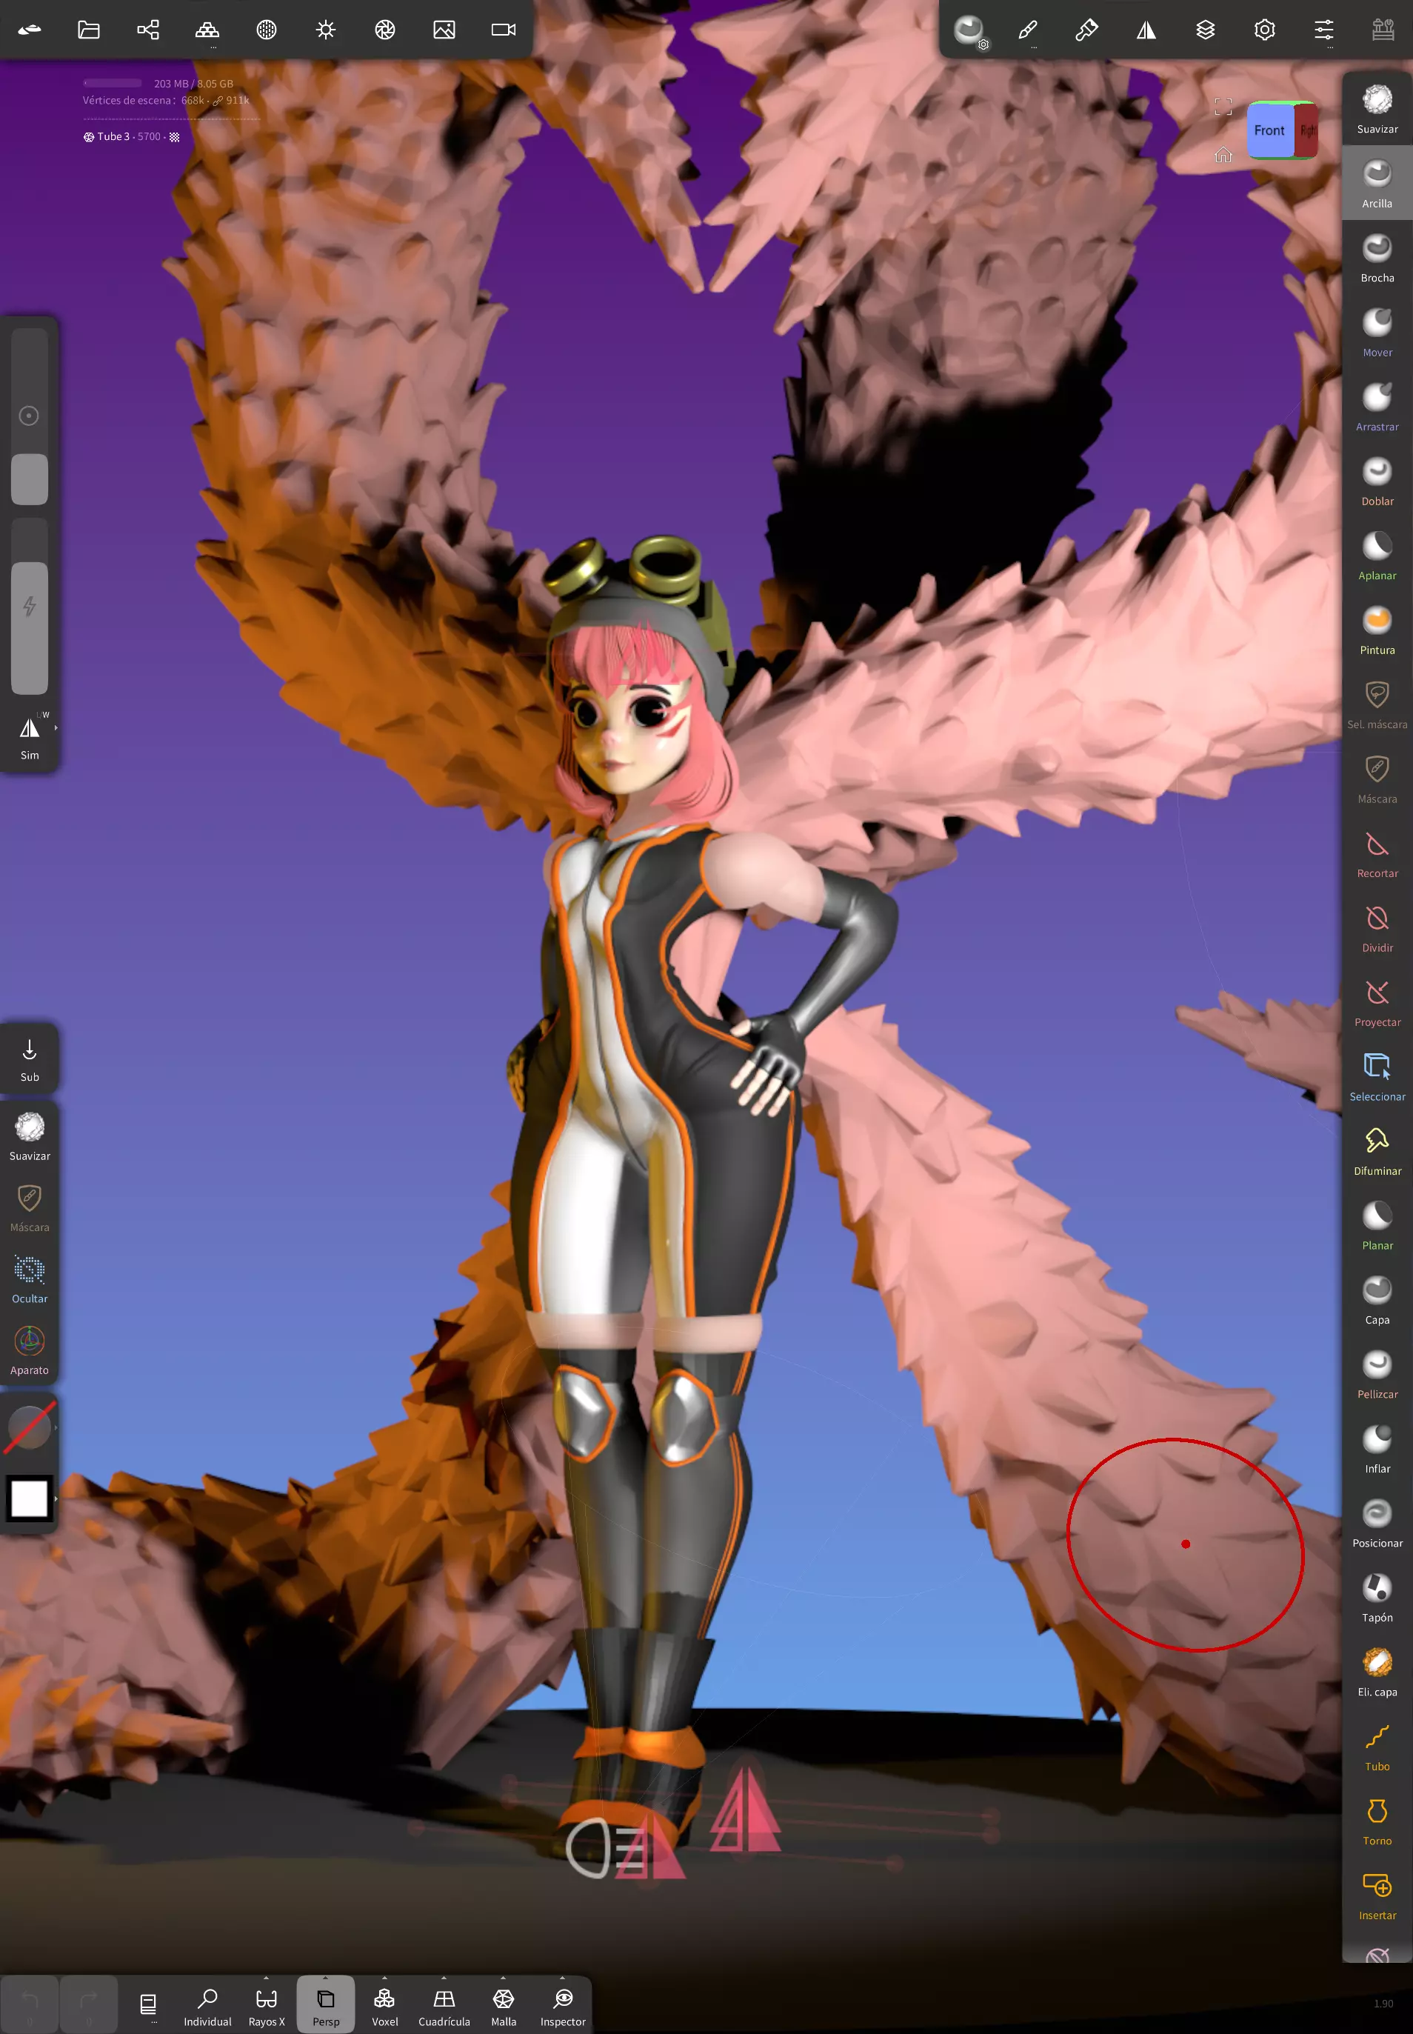This screenshot has width=1413, height=2034.
Task: Click the material sphere with red slash
Action: point(29,1427)
